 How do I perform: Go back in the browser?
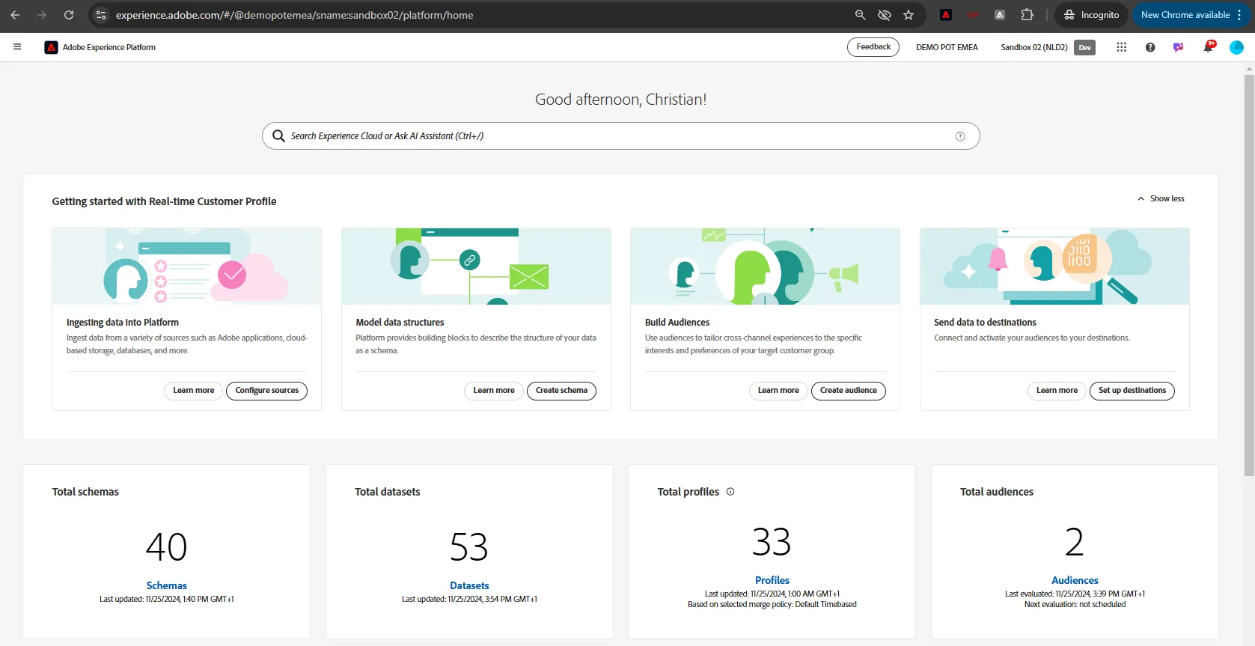[x=15, y=15]
